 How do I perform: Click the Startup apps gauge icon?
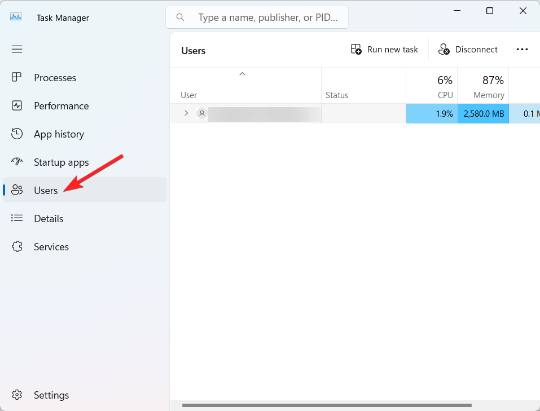tap(17, 161)
